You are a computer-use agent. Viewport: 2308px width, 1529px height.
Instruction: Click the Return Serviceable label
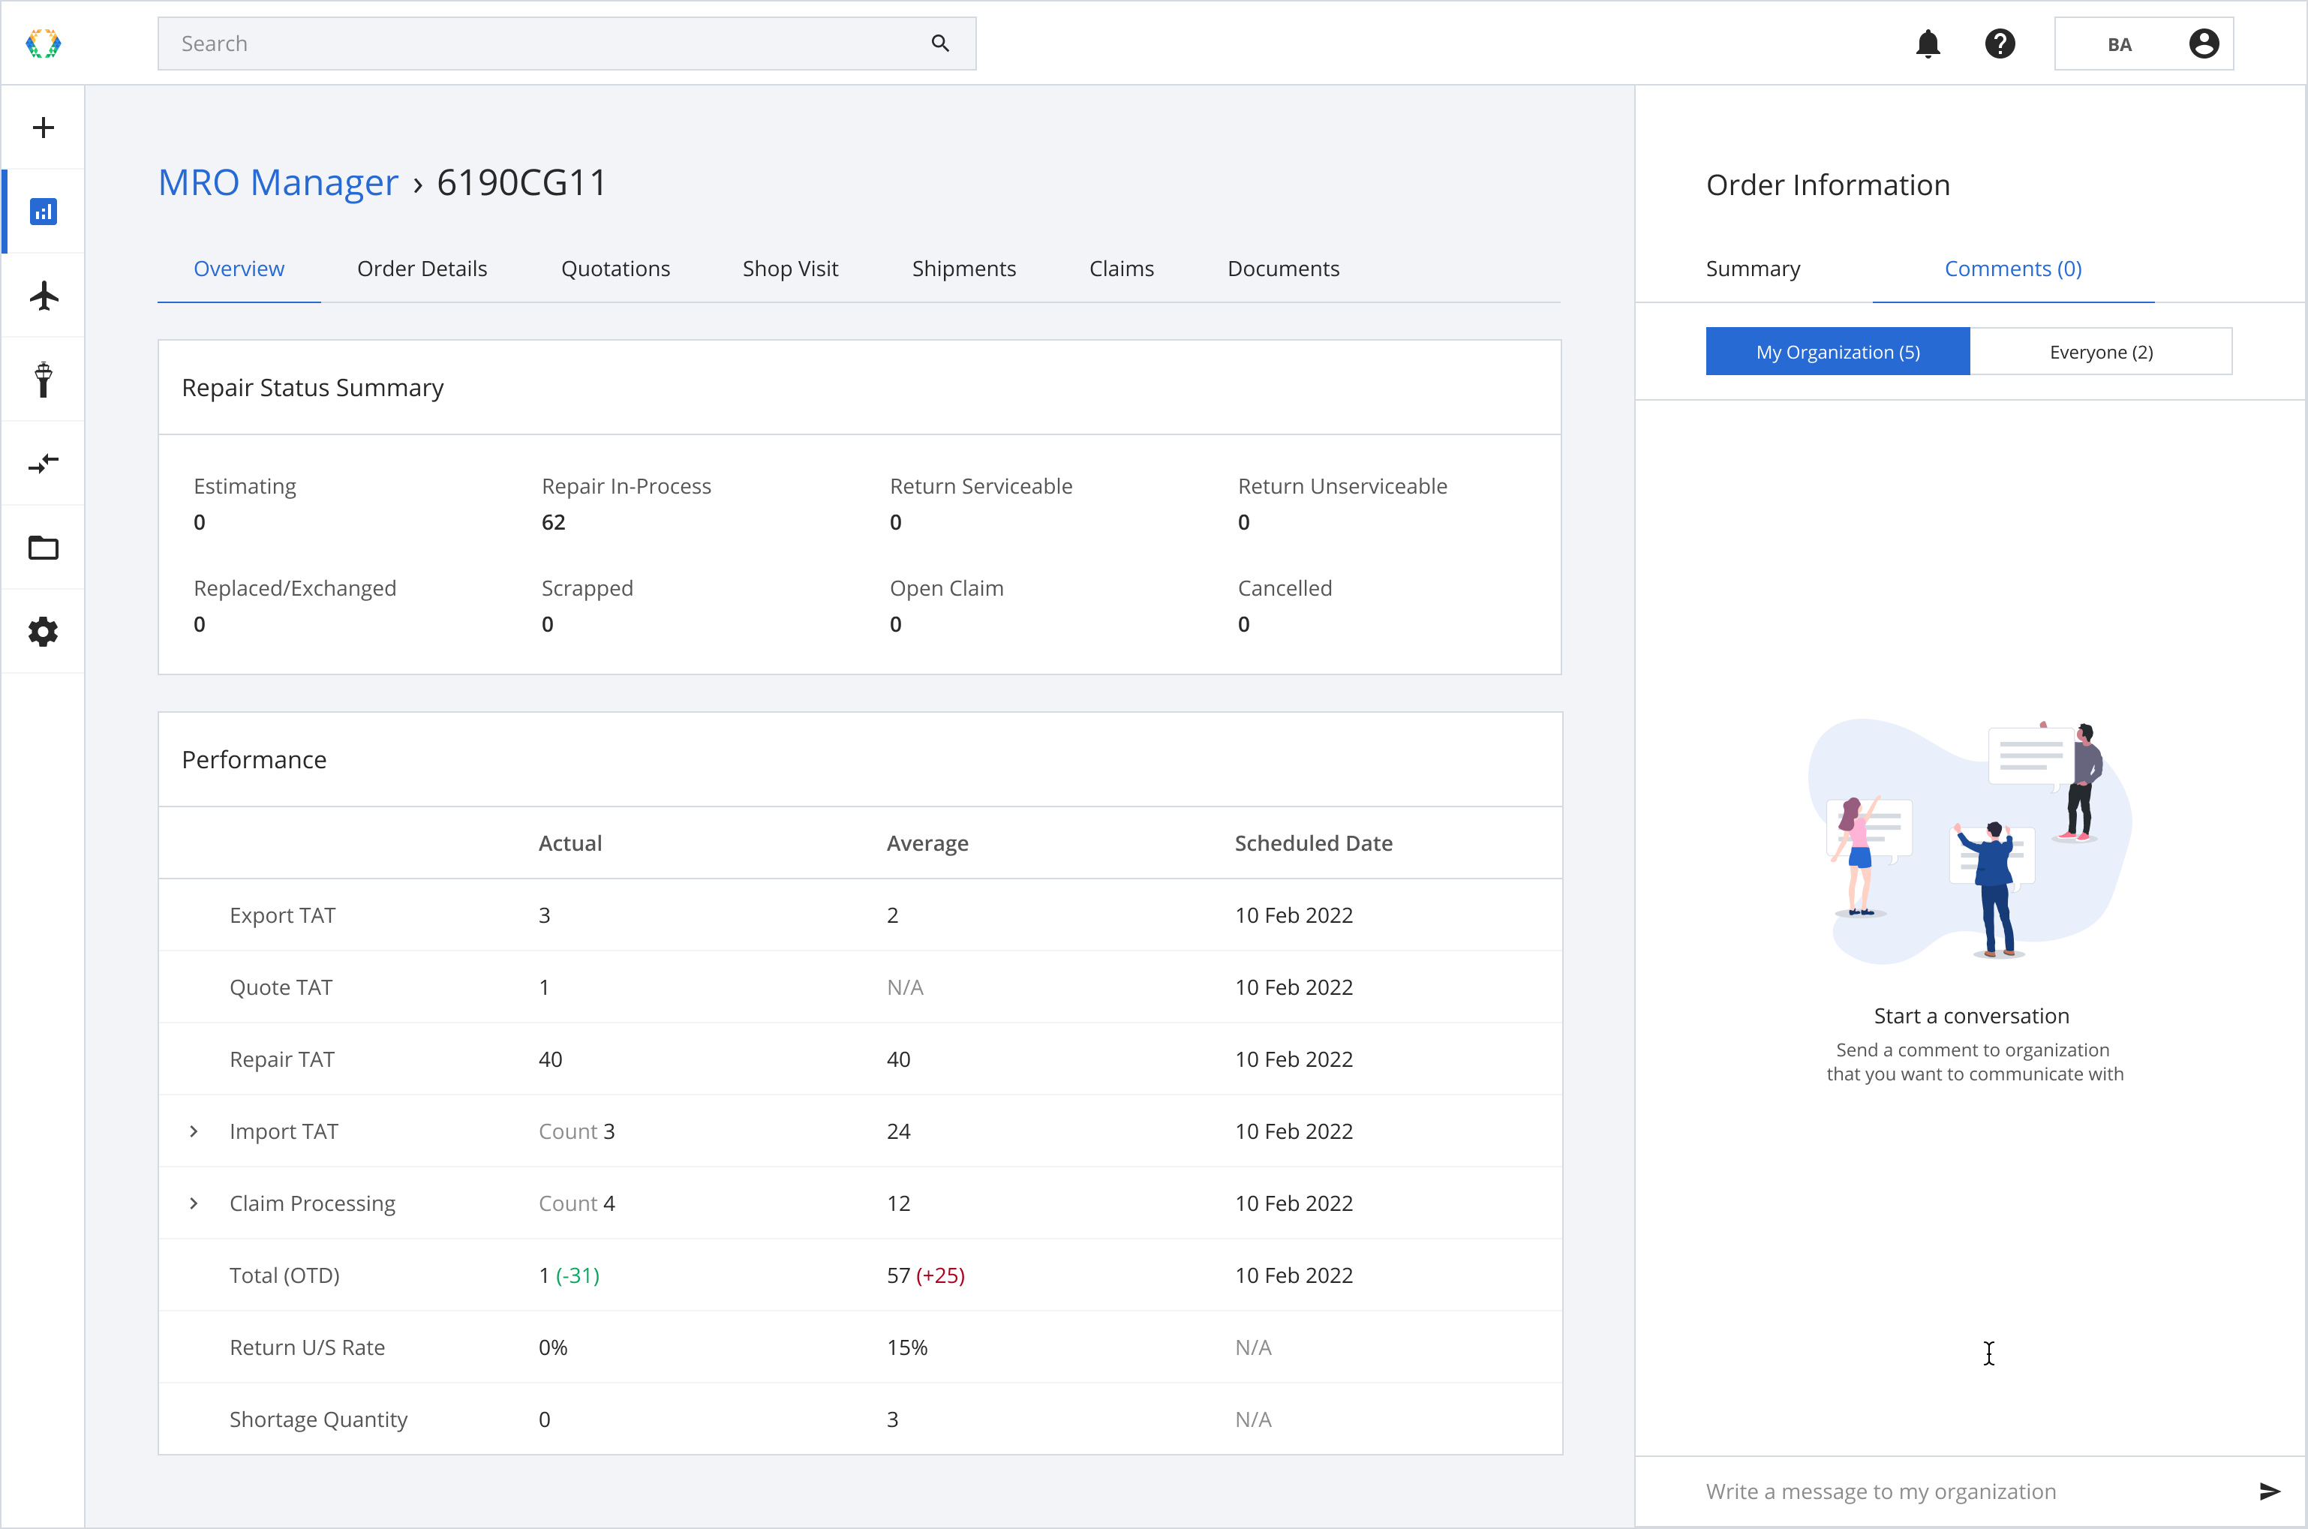pyautogui.click(x=981, y=487)
